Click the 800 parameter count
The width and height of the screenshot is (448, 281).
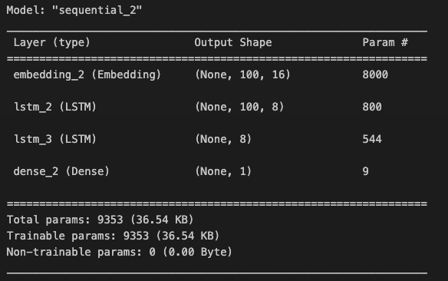(372, 107)
